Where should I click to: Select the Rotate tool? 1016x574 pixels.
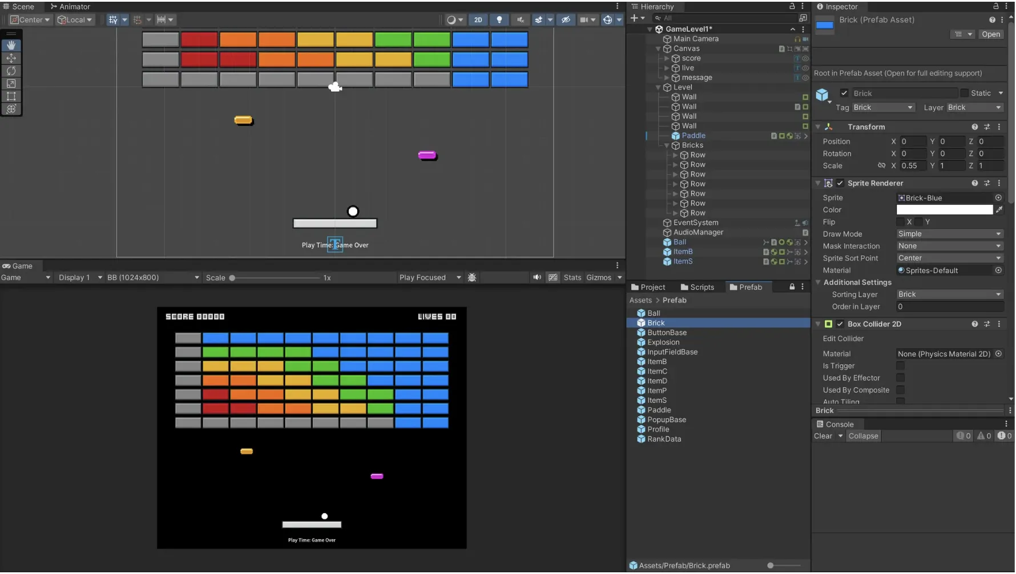[11, 71]
